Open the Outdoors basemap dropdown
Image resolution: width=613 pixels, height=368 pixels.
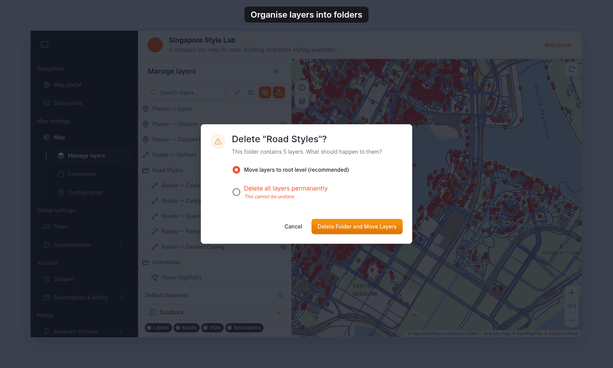[215, 312]
